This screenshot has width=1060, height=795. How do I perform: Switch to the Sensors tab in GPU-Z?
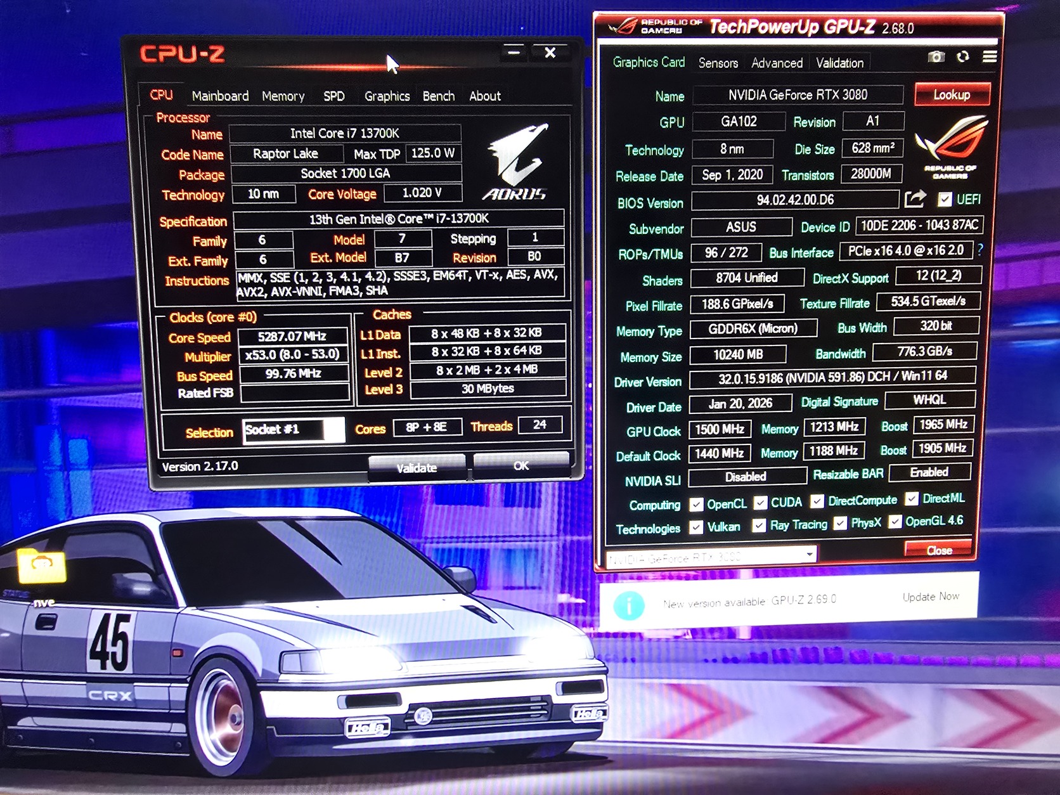[718, 63]
